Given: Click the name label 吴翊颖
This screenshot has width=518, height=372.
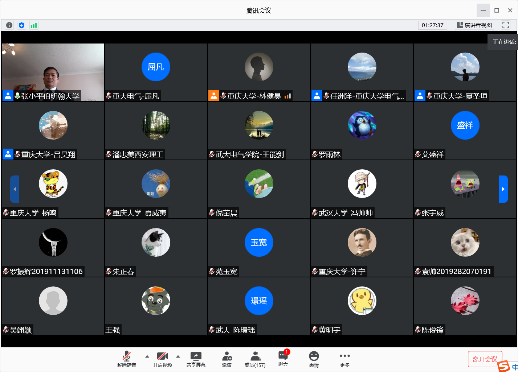Looking at the screenshot, I should (x=21, y=330).
